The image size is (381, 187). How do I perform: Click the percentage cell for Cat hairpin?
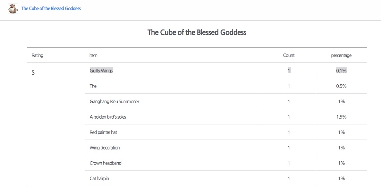tap(341, 179)
